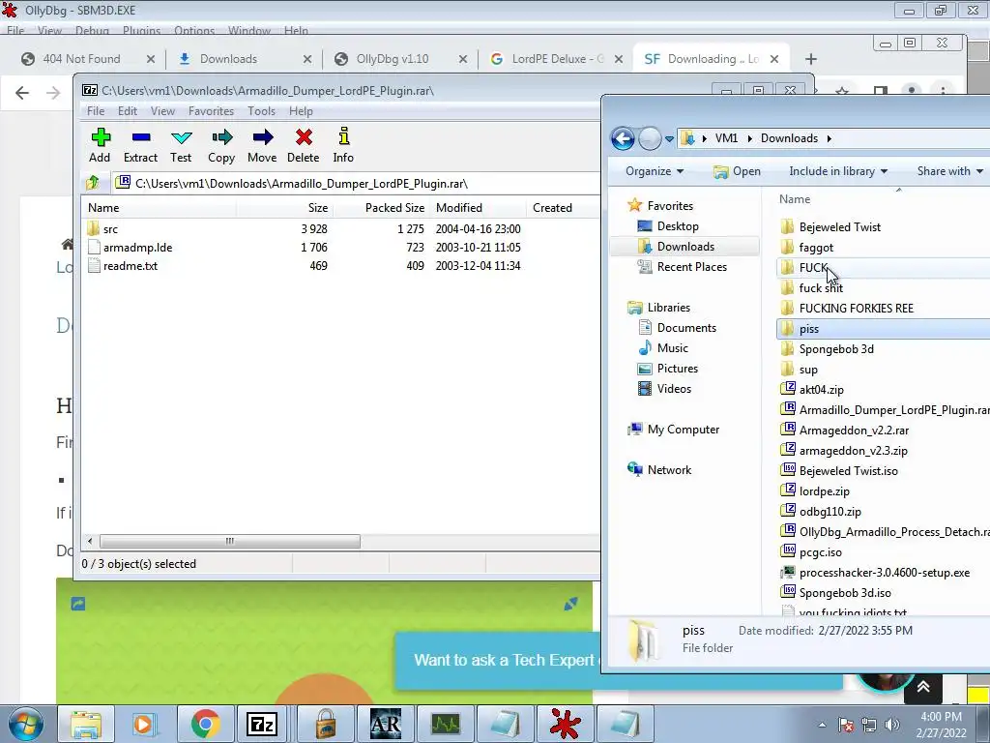Click the Extract icon in 7-Zip
990x743 pixels.
pyautogui.click(x=140, y=145)
